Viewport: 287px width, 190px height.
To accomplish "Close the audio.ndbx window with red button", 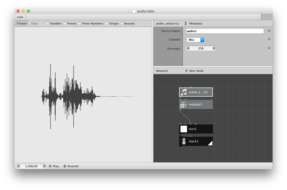I will click(x=18, y=11).
